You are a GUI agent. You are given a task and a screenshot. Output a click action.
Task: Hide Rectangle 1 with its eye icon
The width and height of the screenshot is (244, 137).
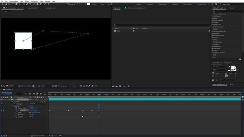(x=2, y=104)
